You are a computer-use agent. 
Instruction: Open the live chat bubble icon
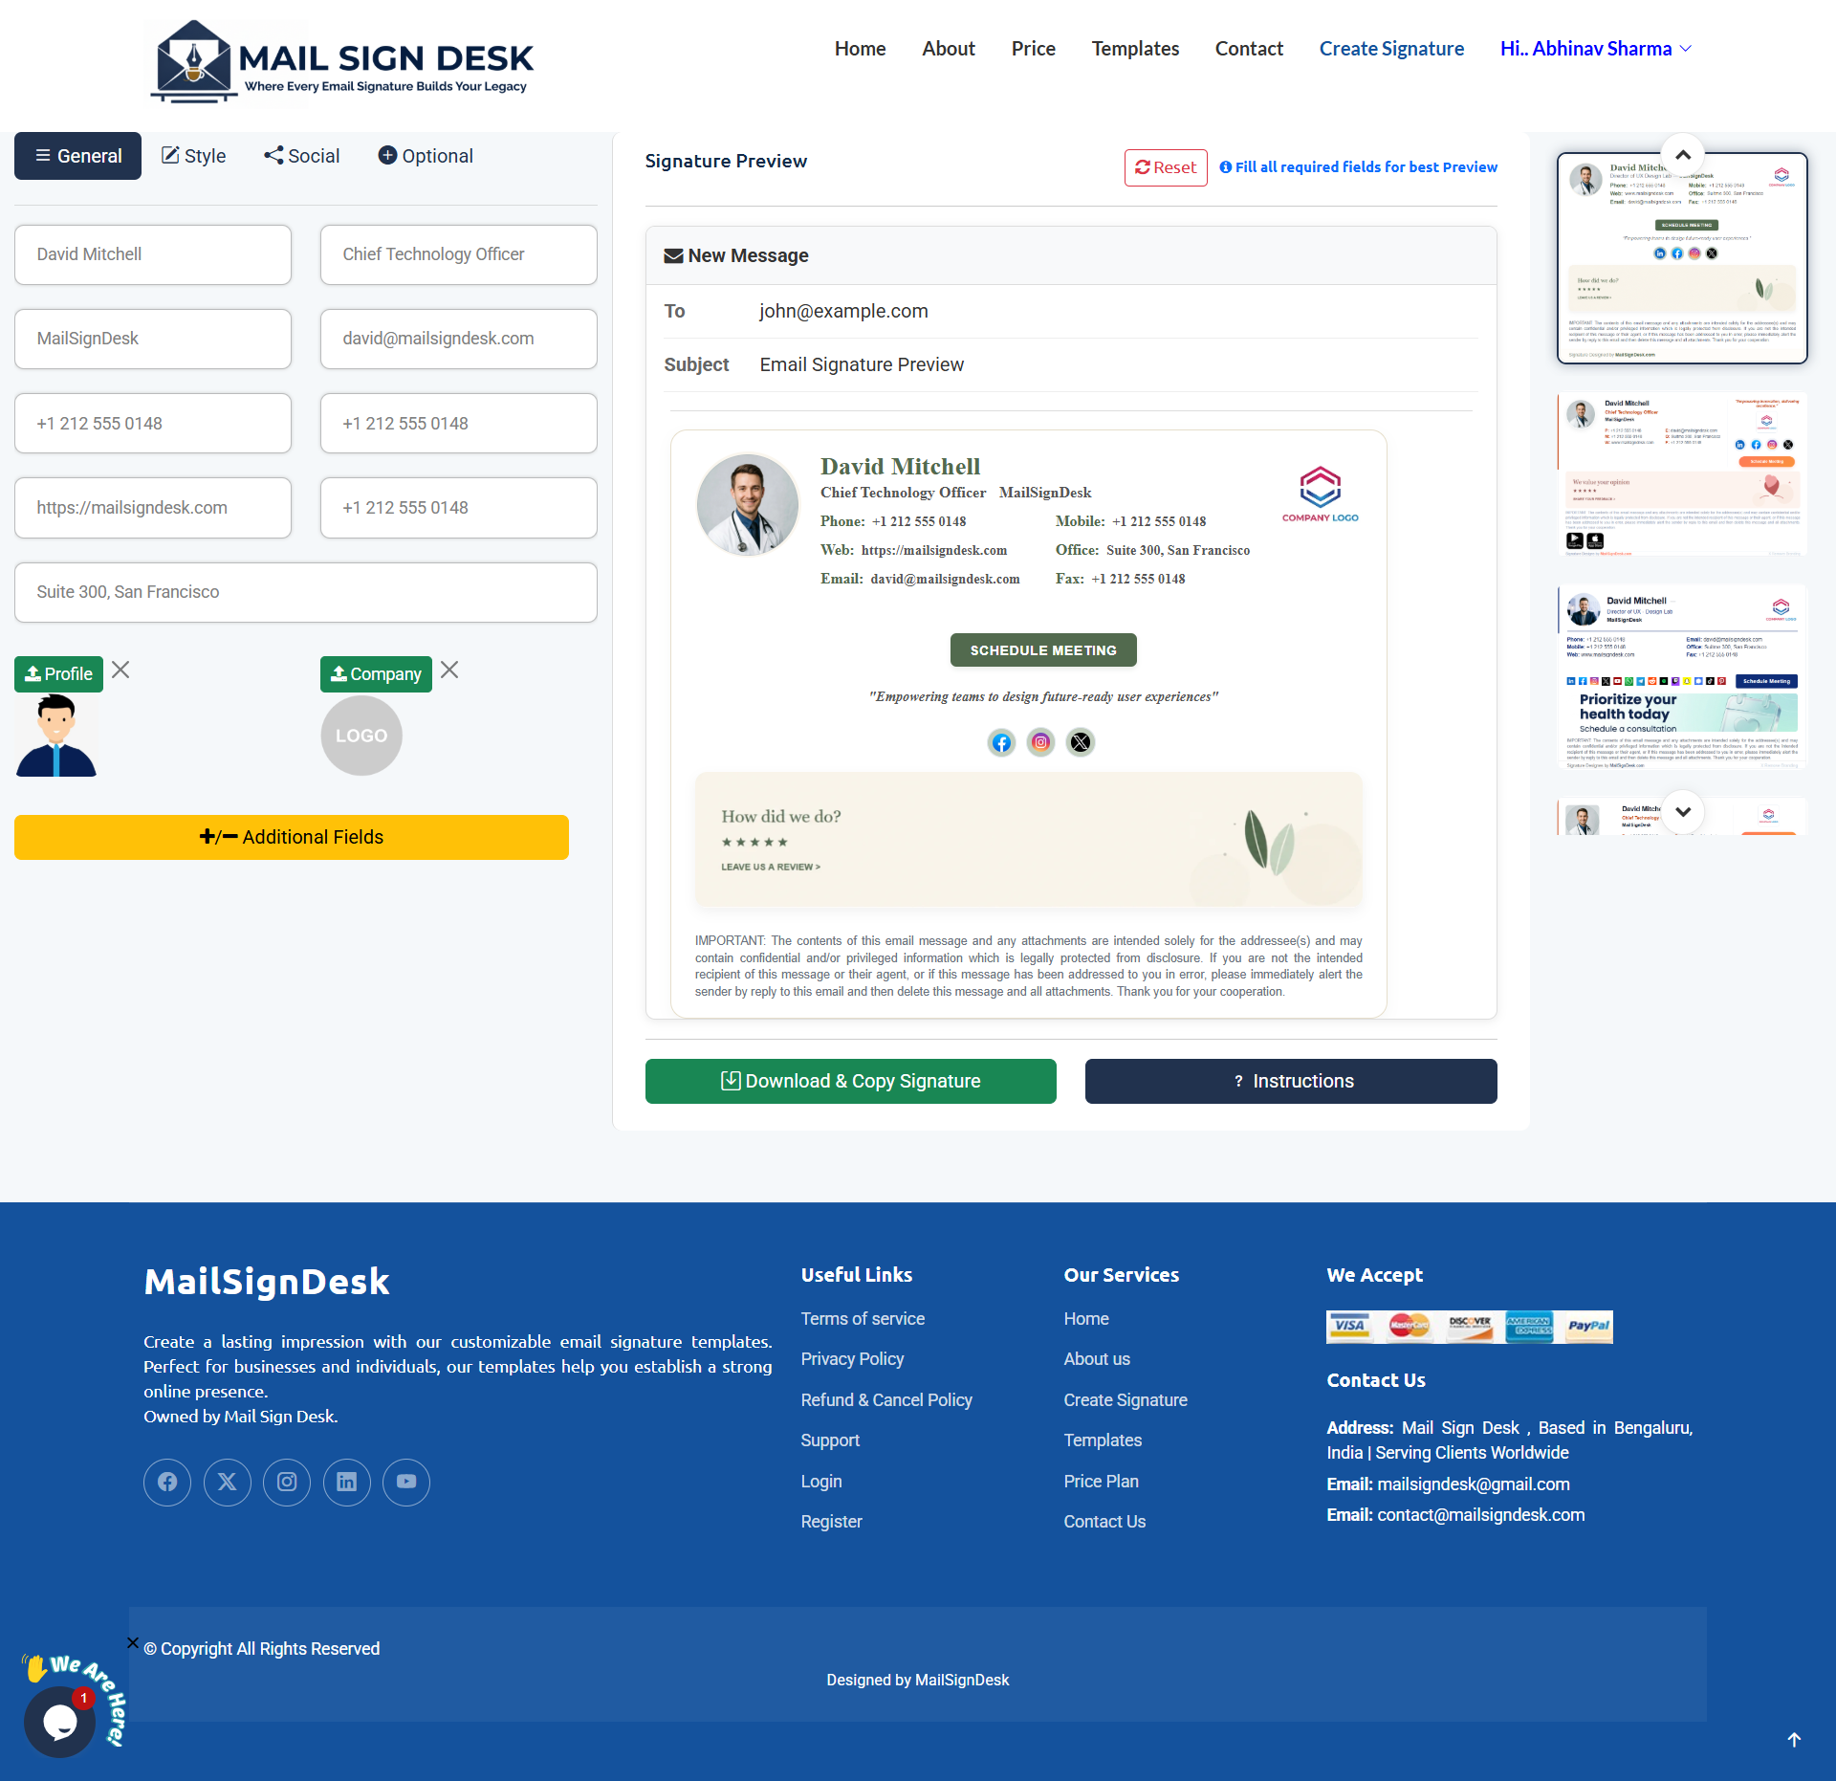point(59,1722)
